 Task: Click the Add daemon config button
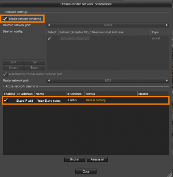(x=13, y=62)
